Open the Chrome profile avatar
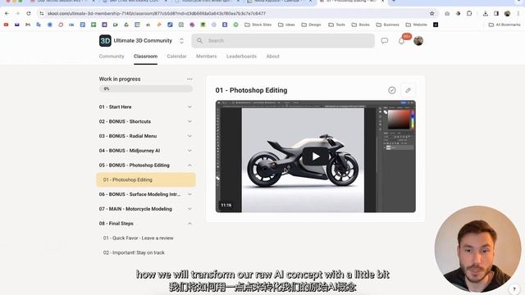 pyautogui.click(x=507, y=13)
